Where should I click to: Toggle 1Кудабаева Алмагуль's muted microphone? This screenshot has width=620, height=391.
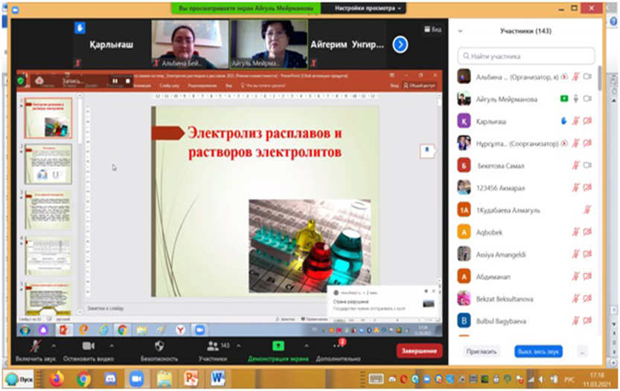click(x=587, y=210)
